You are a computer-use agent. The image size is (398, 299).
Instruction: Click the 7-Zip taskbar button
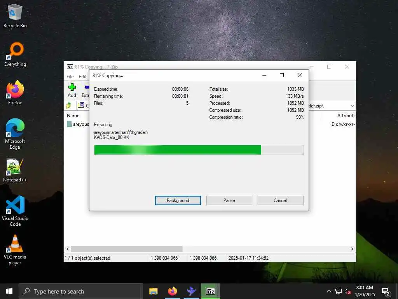pos(211,291)
